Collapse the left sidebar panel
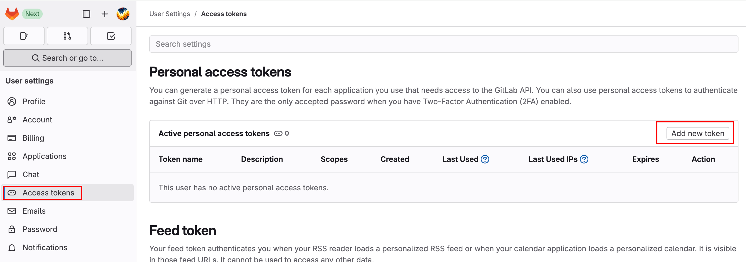This screenshot has height=262, width=746. 86,14
